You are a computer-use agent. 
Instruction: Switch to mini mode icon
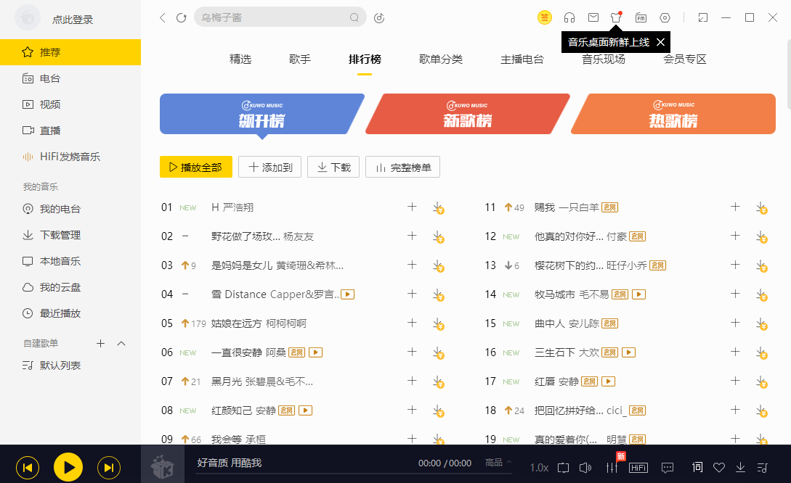[702, 17]
